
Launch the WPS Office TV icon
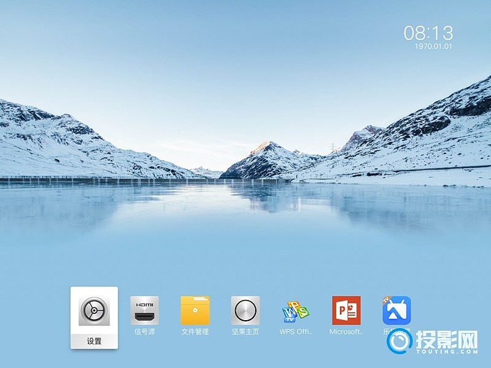(x=296, y=311)
